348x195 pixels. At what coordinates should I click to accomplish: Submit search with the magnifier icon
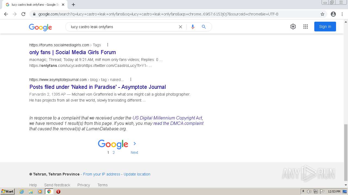204,27
